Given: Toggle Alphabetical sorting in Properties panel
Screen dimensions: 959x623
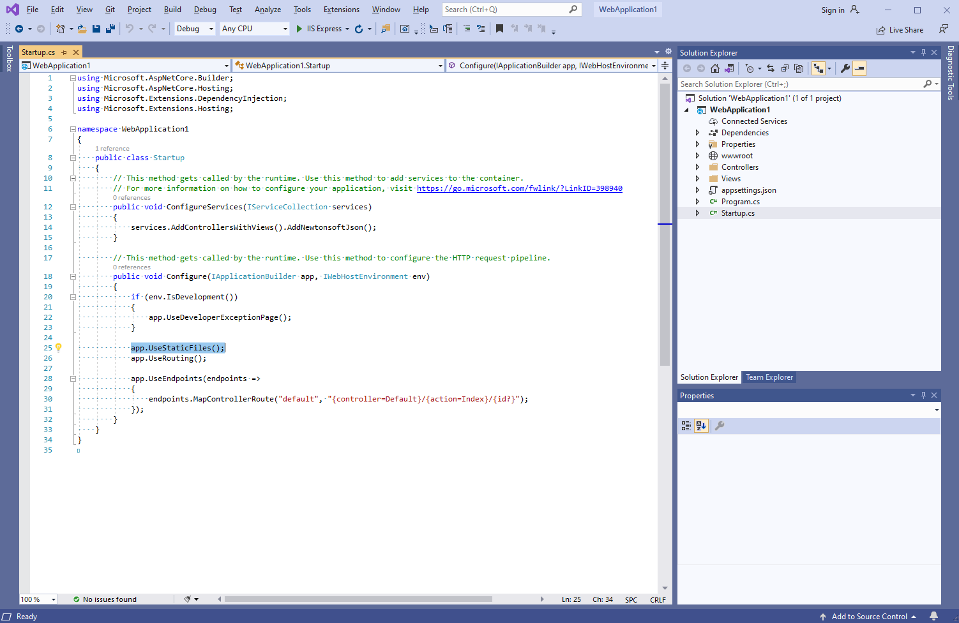Looking at the screenshot, I should pos(701,426).
